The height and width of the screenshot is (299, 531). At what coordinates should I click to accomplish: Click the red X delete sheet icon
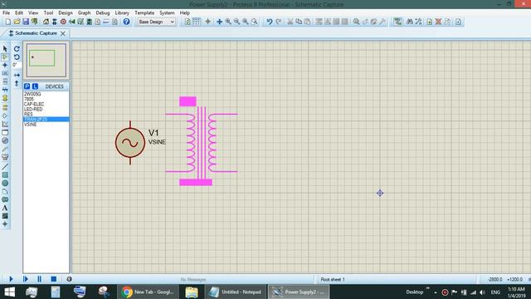(438, 22)
